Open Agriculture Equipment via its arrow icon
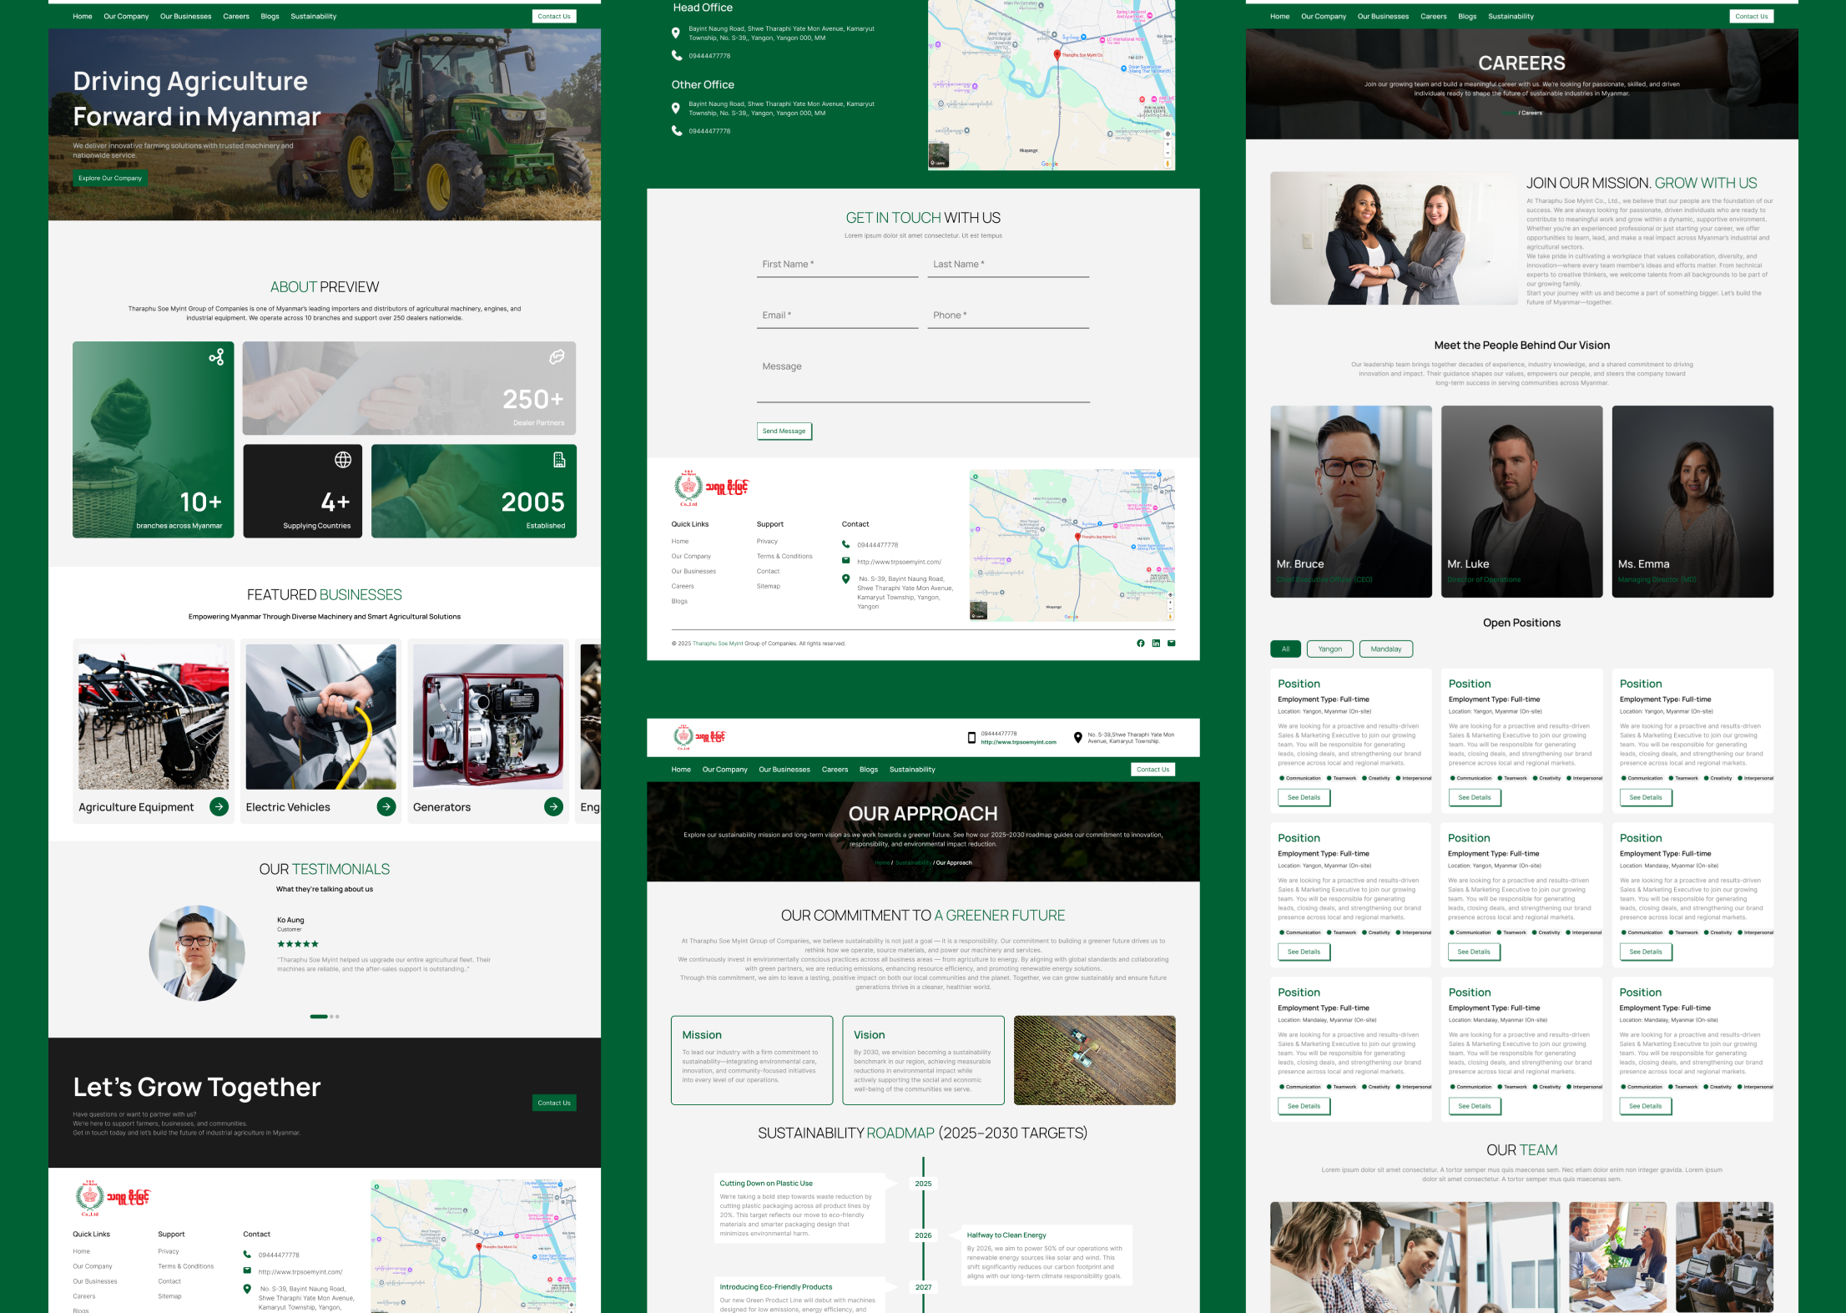Viewport: 1846px width, 1313px height. point(219,806)
